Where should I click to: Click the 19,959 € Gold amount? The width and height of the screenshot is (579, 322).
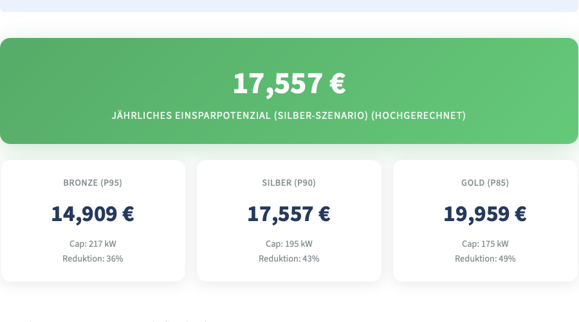point(485,213)
